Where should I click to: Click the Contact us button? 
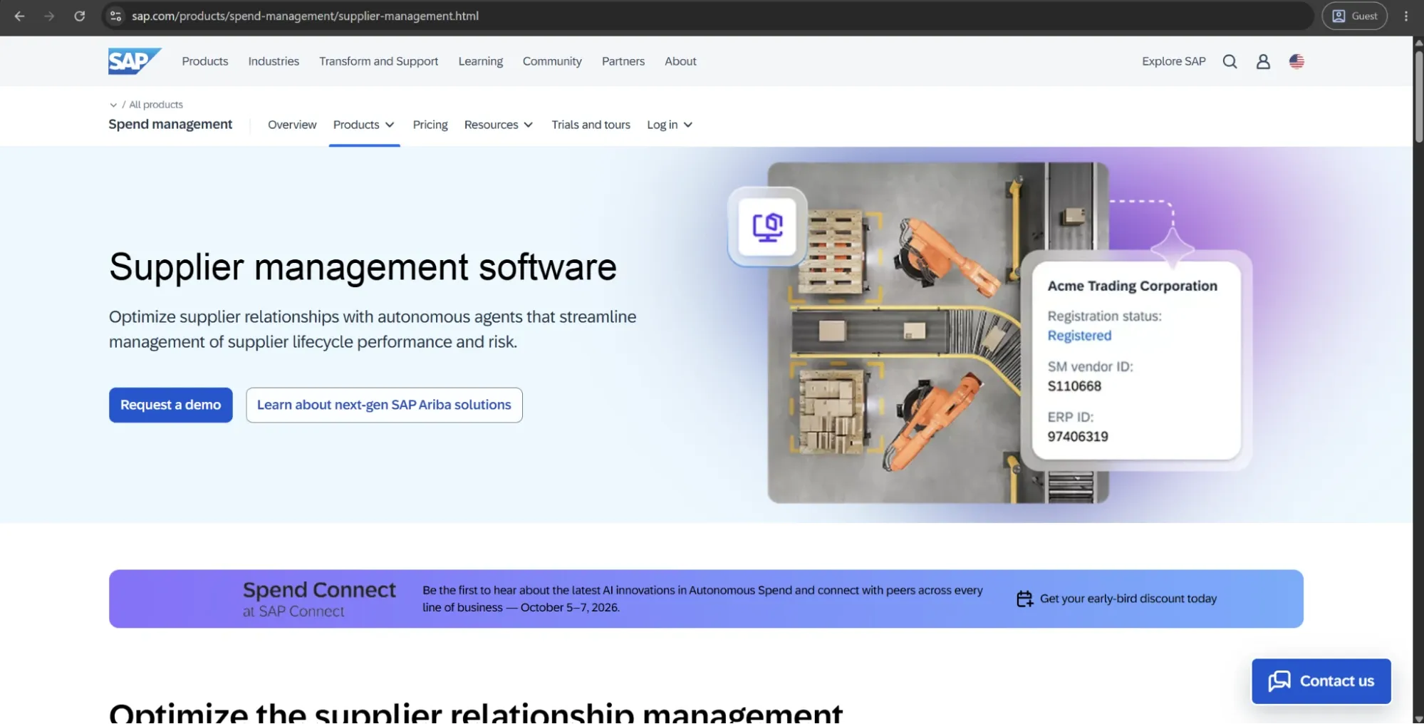click(x=1321, y=681)
